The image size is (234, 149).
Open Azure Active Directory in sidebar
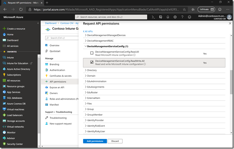pyautogui.click(x=19, y=69)
